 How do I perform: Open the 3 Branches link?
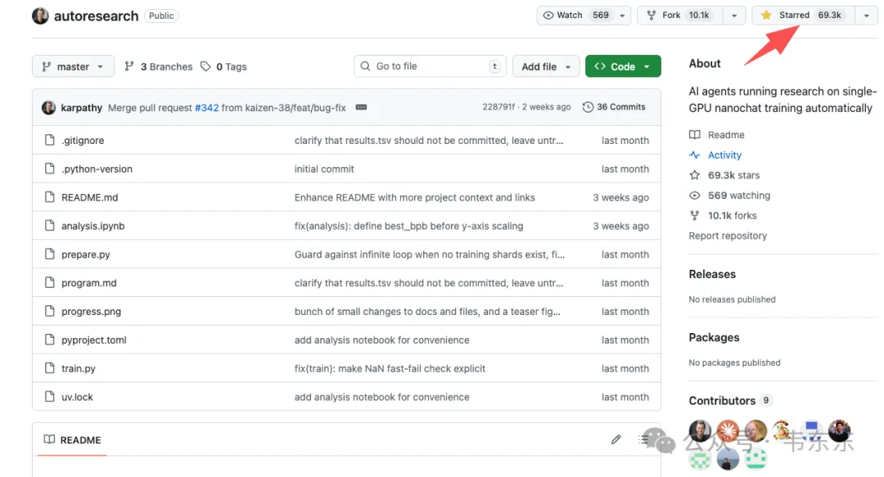pos(159,67)
